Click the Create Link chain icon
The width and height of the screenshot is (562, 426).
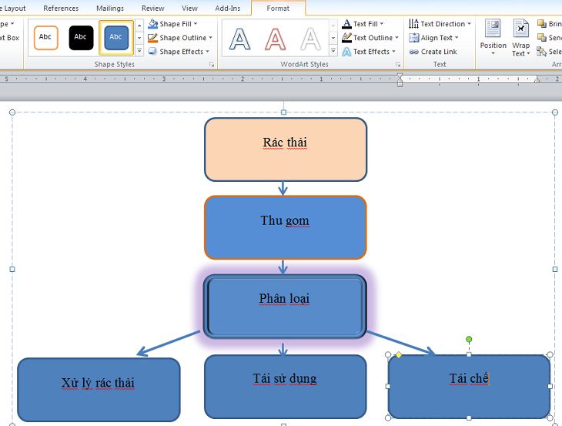pos(414,52)
